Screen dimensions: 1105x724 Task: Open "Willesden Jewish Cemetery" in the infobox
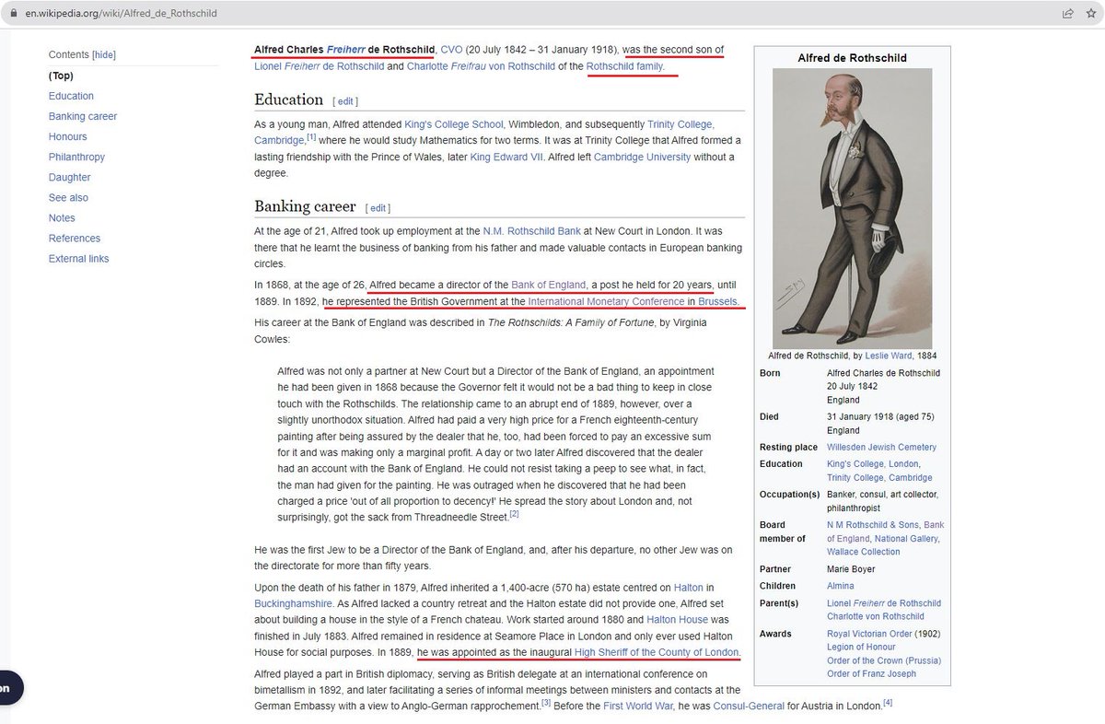879,447
